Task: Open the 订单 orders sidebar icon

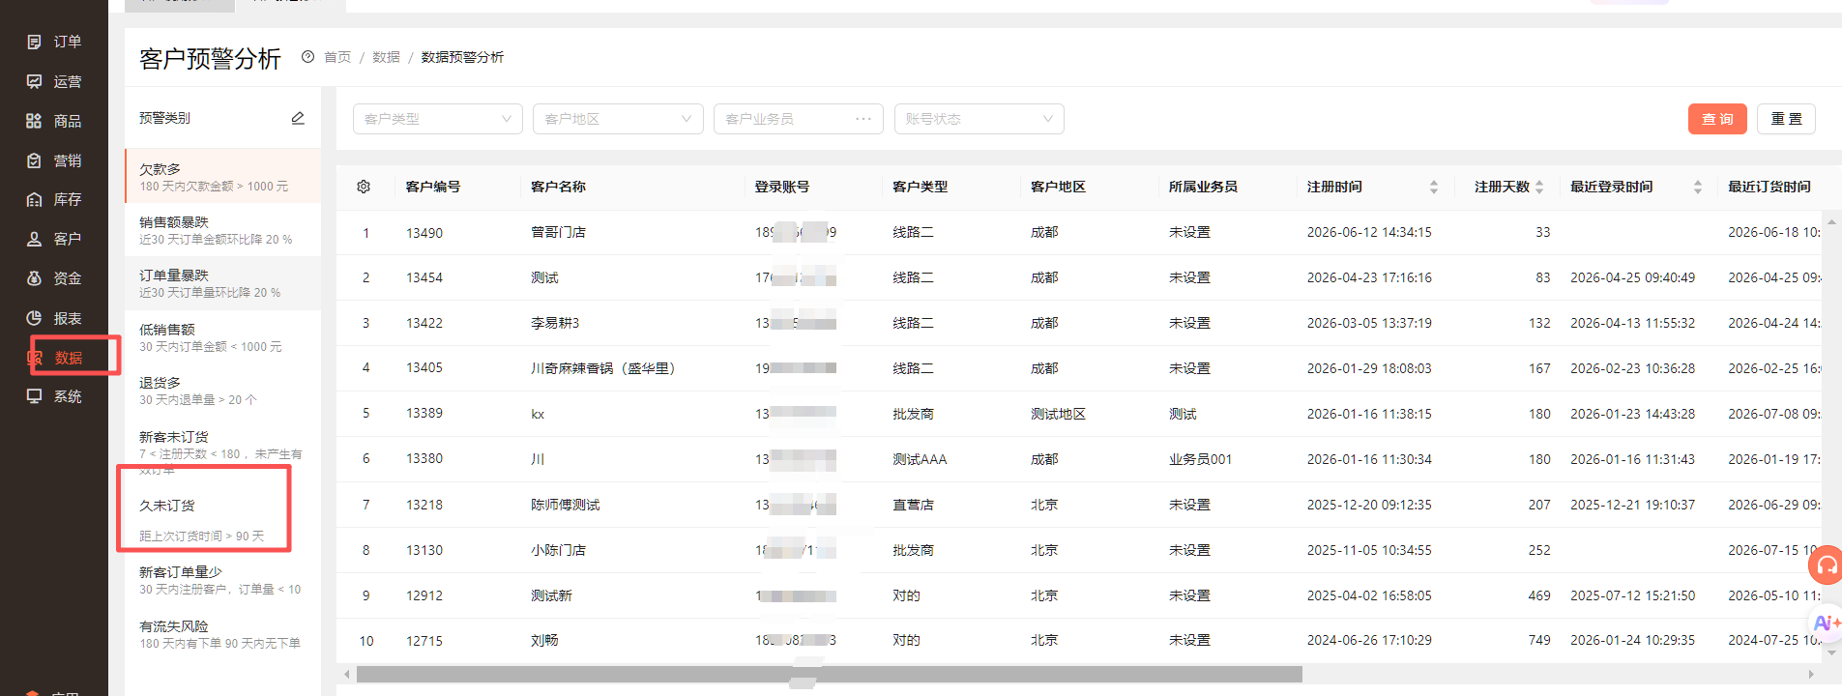Action: click(35, 42)
